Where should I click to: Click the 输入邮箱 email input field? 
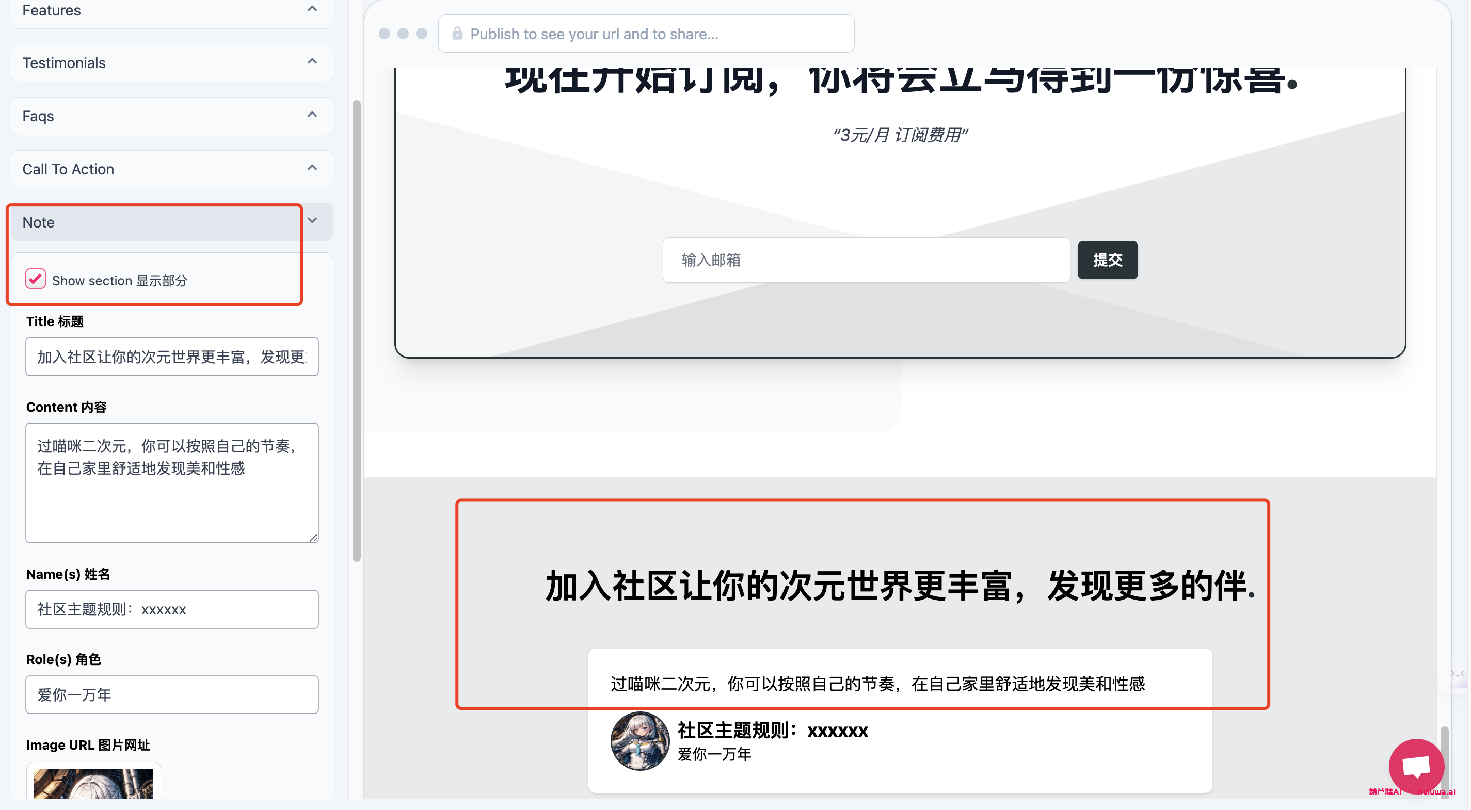(866, 261)
